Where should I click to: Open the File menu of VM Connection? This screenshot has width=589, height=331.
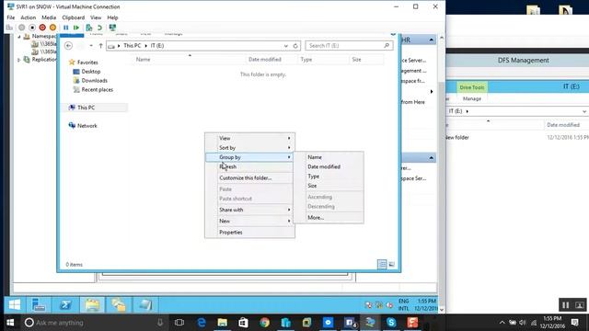pyautogui.click(x=11, y=17)
